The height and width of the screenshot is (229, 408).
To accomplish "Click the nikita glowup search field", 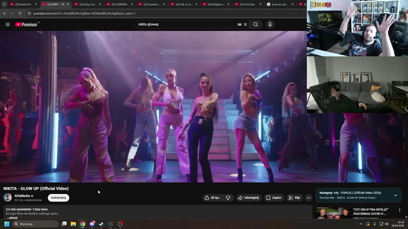I will tap(186, 24).
